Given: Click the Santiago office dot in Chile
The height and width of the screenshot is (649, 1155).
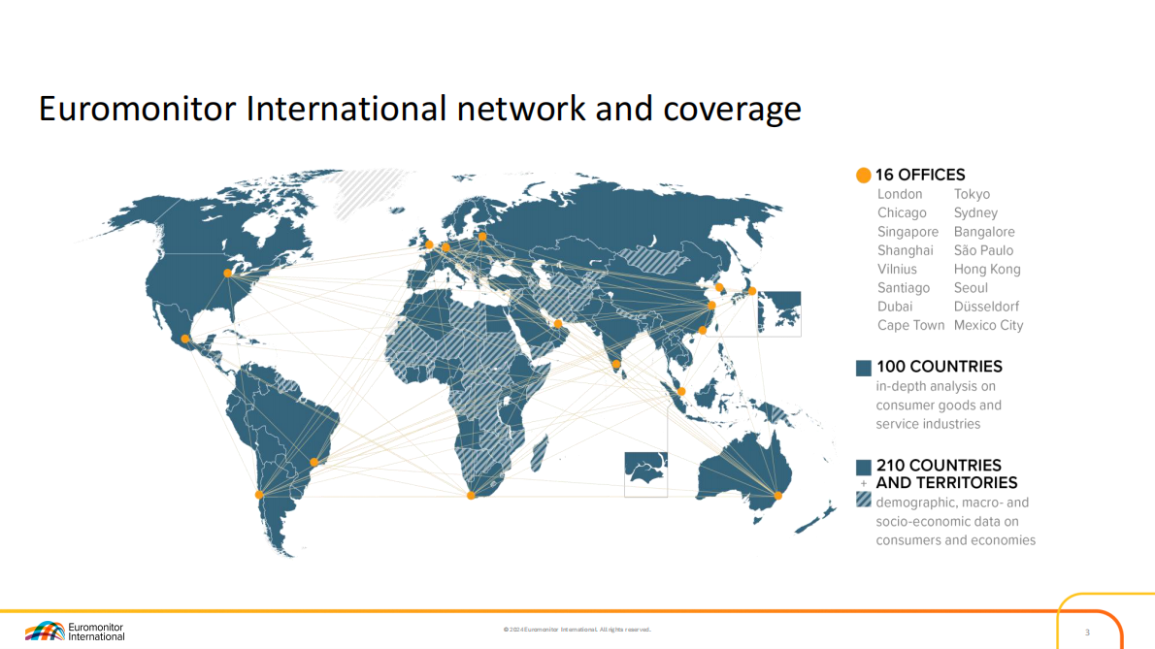Looking at the screenshot, I should [259, 495].
